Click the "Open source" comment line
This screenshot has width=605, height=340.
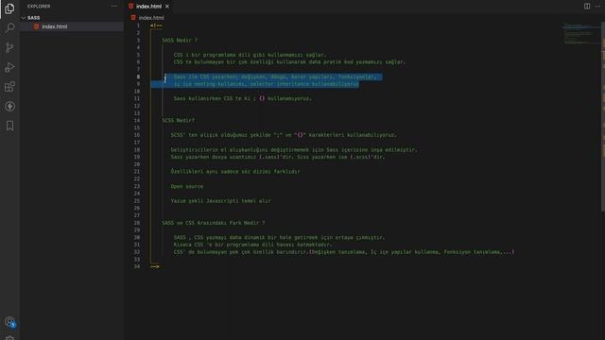(x=187, y=186)
